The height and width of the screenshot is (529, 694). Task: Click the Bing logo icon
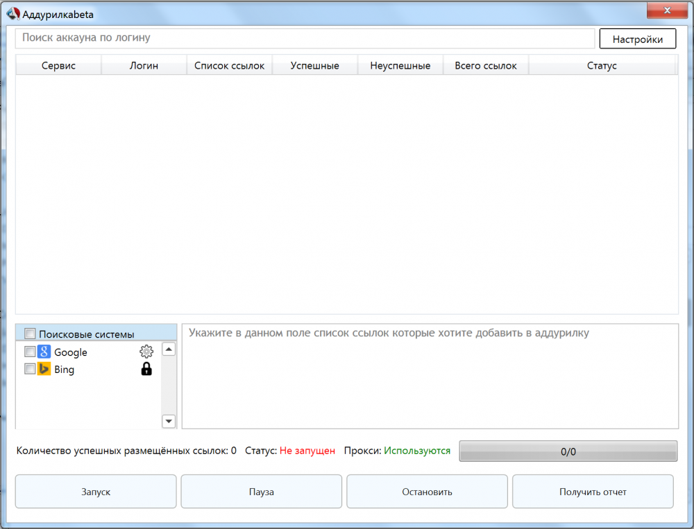[44, 368]
